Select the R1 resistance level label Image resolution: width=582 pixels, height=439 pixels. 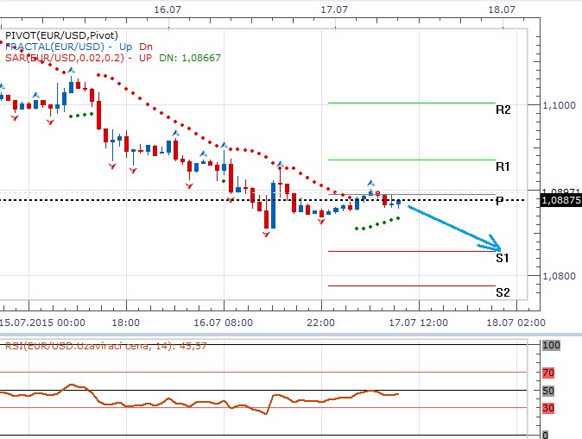(x=503, y=166)
